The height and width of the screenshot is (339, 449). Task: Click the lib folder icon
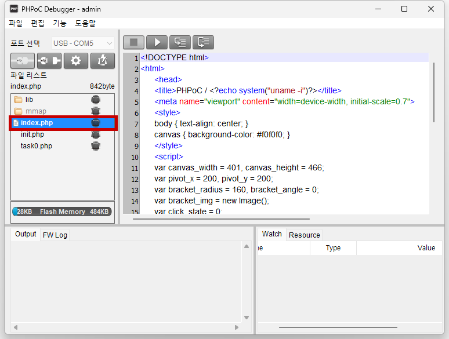pos(18,100)
